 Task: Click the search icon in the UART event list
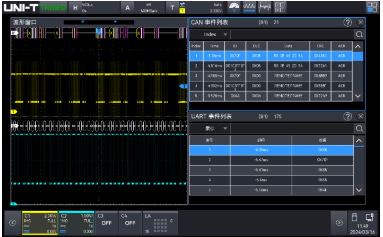[359, 128]
